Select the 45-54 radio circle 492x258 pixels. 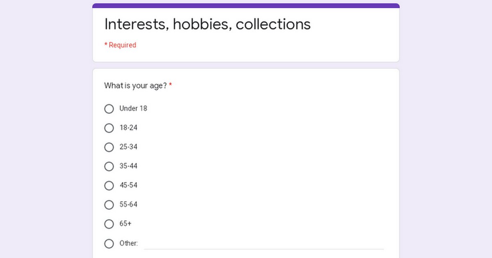pyautogui.click(x=109, y=186)
